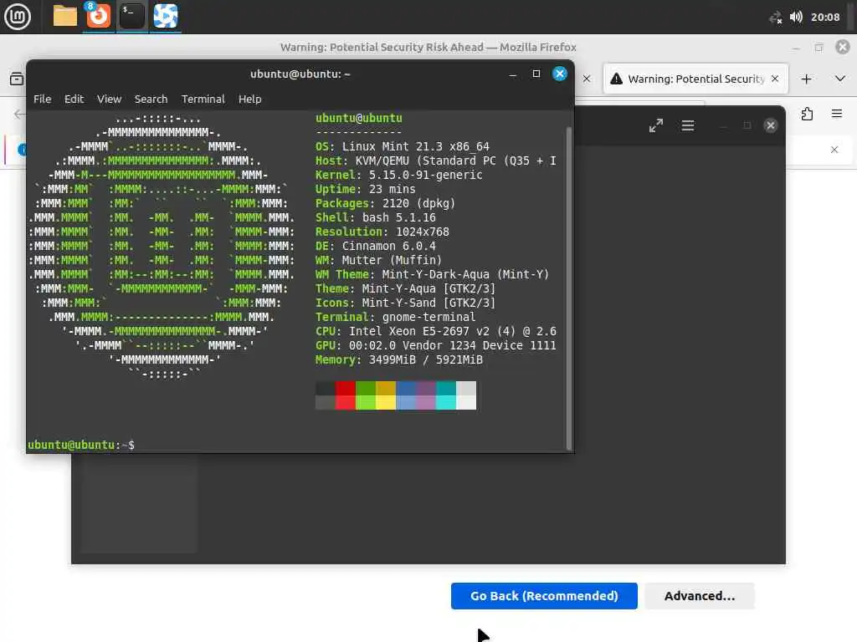Click the Shell: bash 5.1.16 line
The height and width of the screenshot is (642, 857).
376,217
